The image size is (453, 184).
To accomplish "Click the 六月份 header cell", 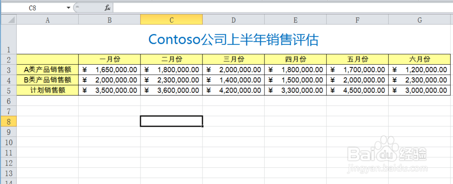I will click(419, 59).
